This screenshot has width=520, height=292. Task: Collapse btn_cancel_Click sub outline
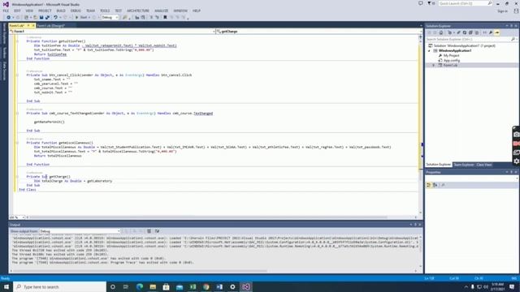pos(17,75)
